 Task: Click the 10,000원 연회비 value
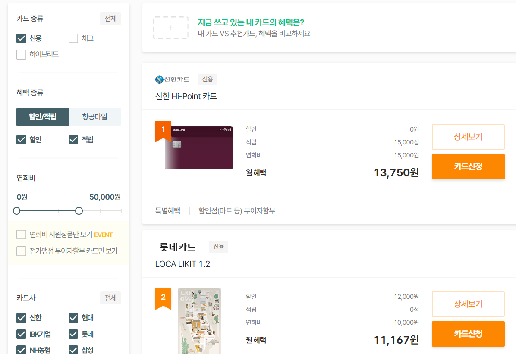(x=406, y=323)
